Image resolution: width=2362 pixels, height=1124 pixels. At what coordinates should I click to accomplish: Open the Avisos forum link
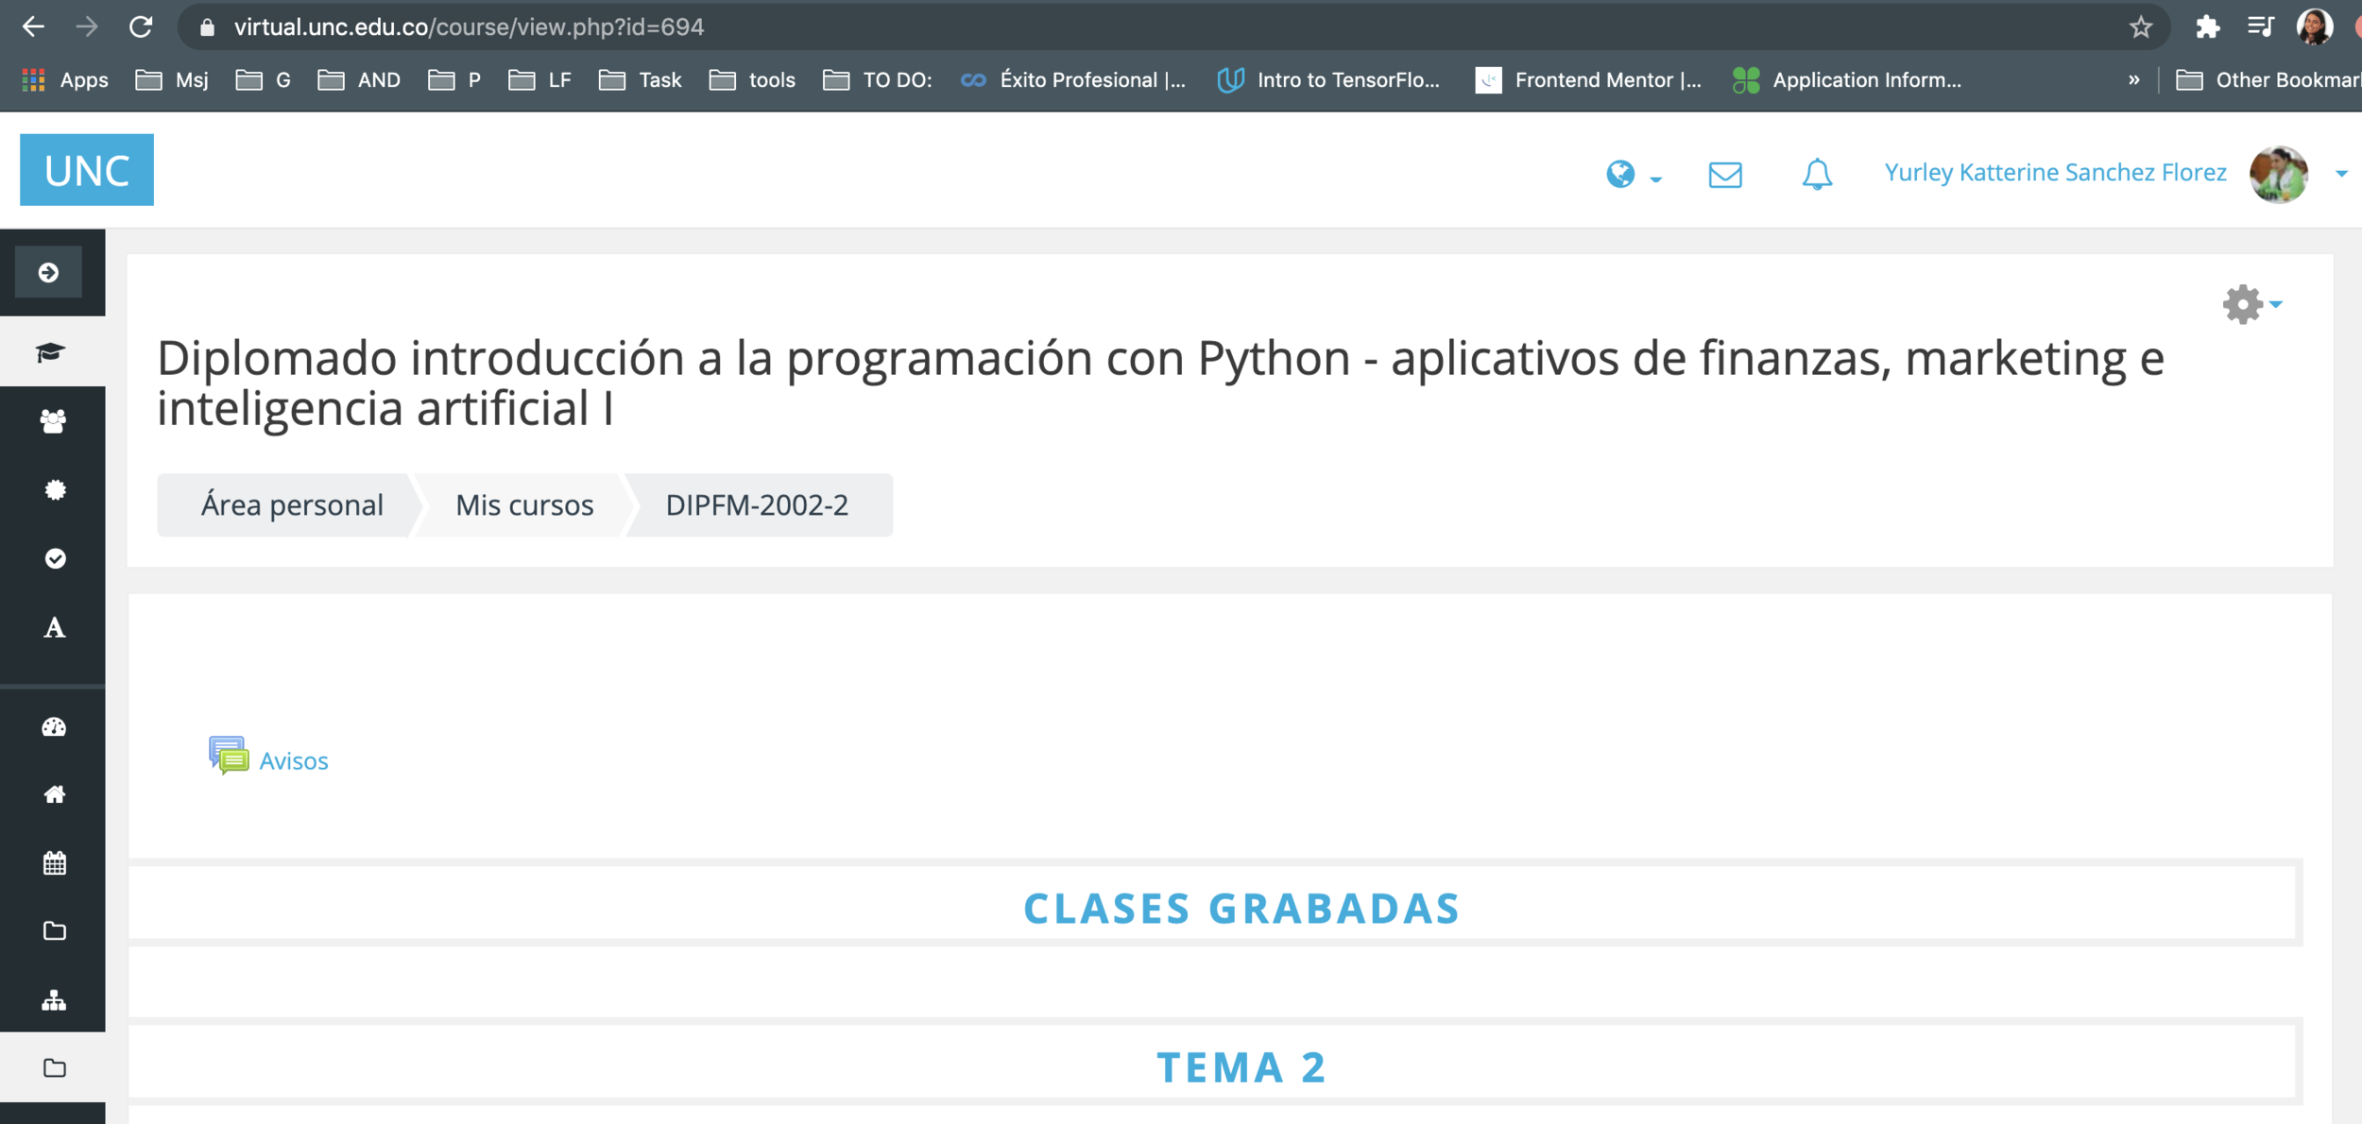pos(293,761)
